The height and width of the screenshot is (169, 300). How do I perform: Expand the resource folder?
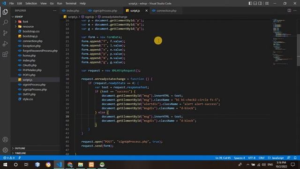click(28, 26)
